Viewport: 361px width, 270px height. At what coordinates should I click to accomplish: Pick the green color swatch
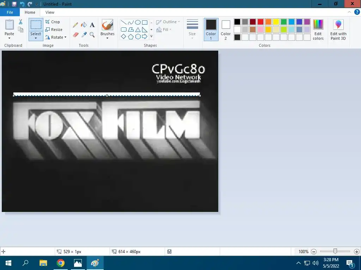[x=284, y=22]
